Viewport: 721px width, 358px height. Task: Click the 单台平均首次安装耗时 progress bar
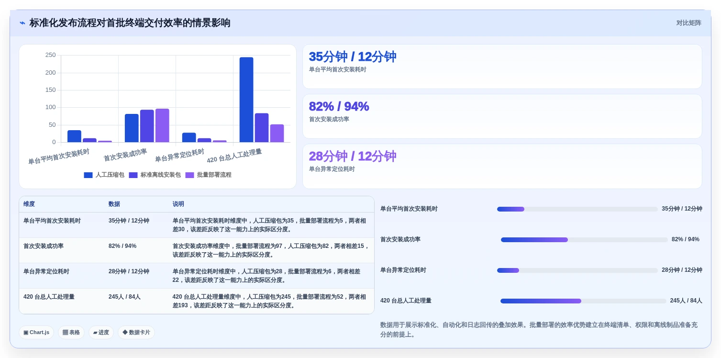click(x=577, y=209)
